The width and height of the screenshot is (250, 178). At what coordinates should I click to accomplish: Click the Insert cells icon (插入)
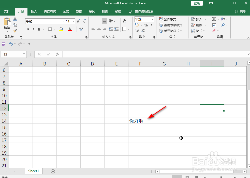click(197, 19)
